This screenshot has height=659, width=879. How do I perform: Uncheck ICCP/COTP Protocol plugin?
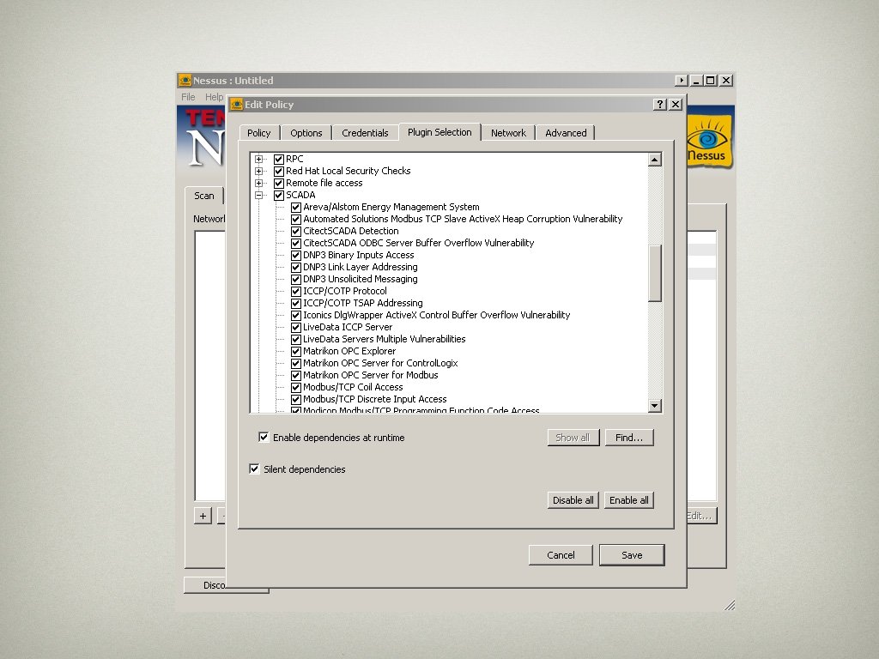[296, 292]
